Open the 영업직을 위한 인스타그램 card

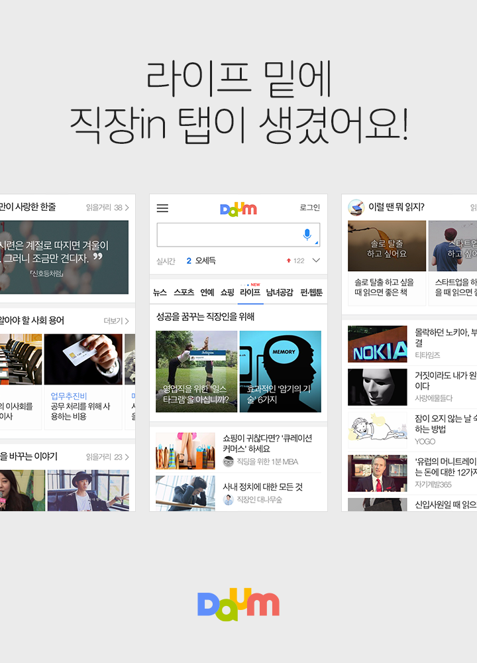point(197,371)
